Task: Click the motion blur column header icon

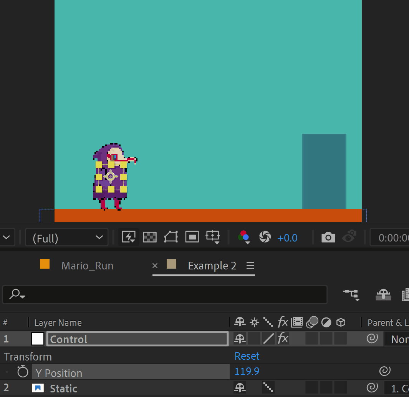Action: [x=312, y=322]
